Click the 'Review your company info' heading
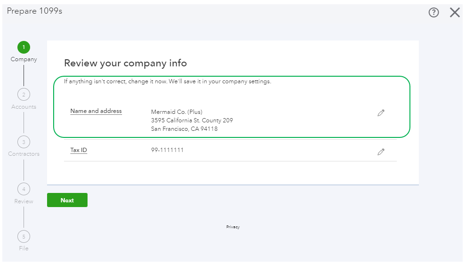 click(x=125, y=63)
